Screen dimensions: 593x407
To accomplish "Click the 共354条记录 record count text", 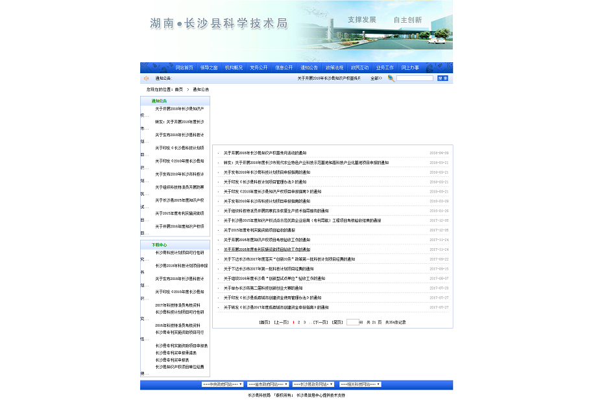I will click(x=396, y=322).
